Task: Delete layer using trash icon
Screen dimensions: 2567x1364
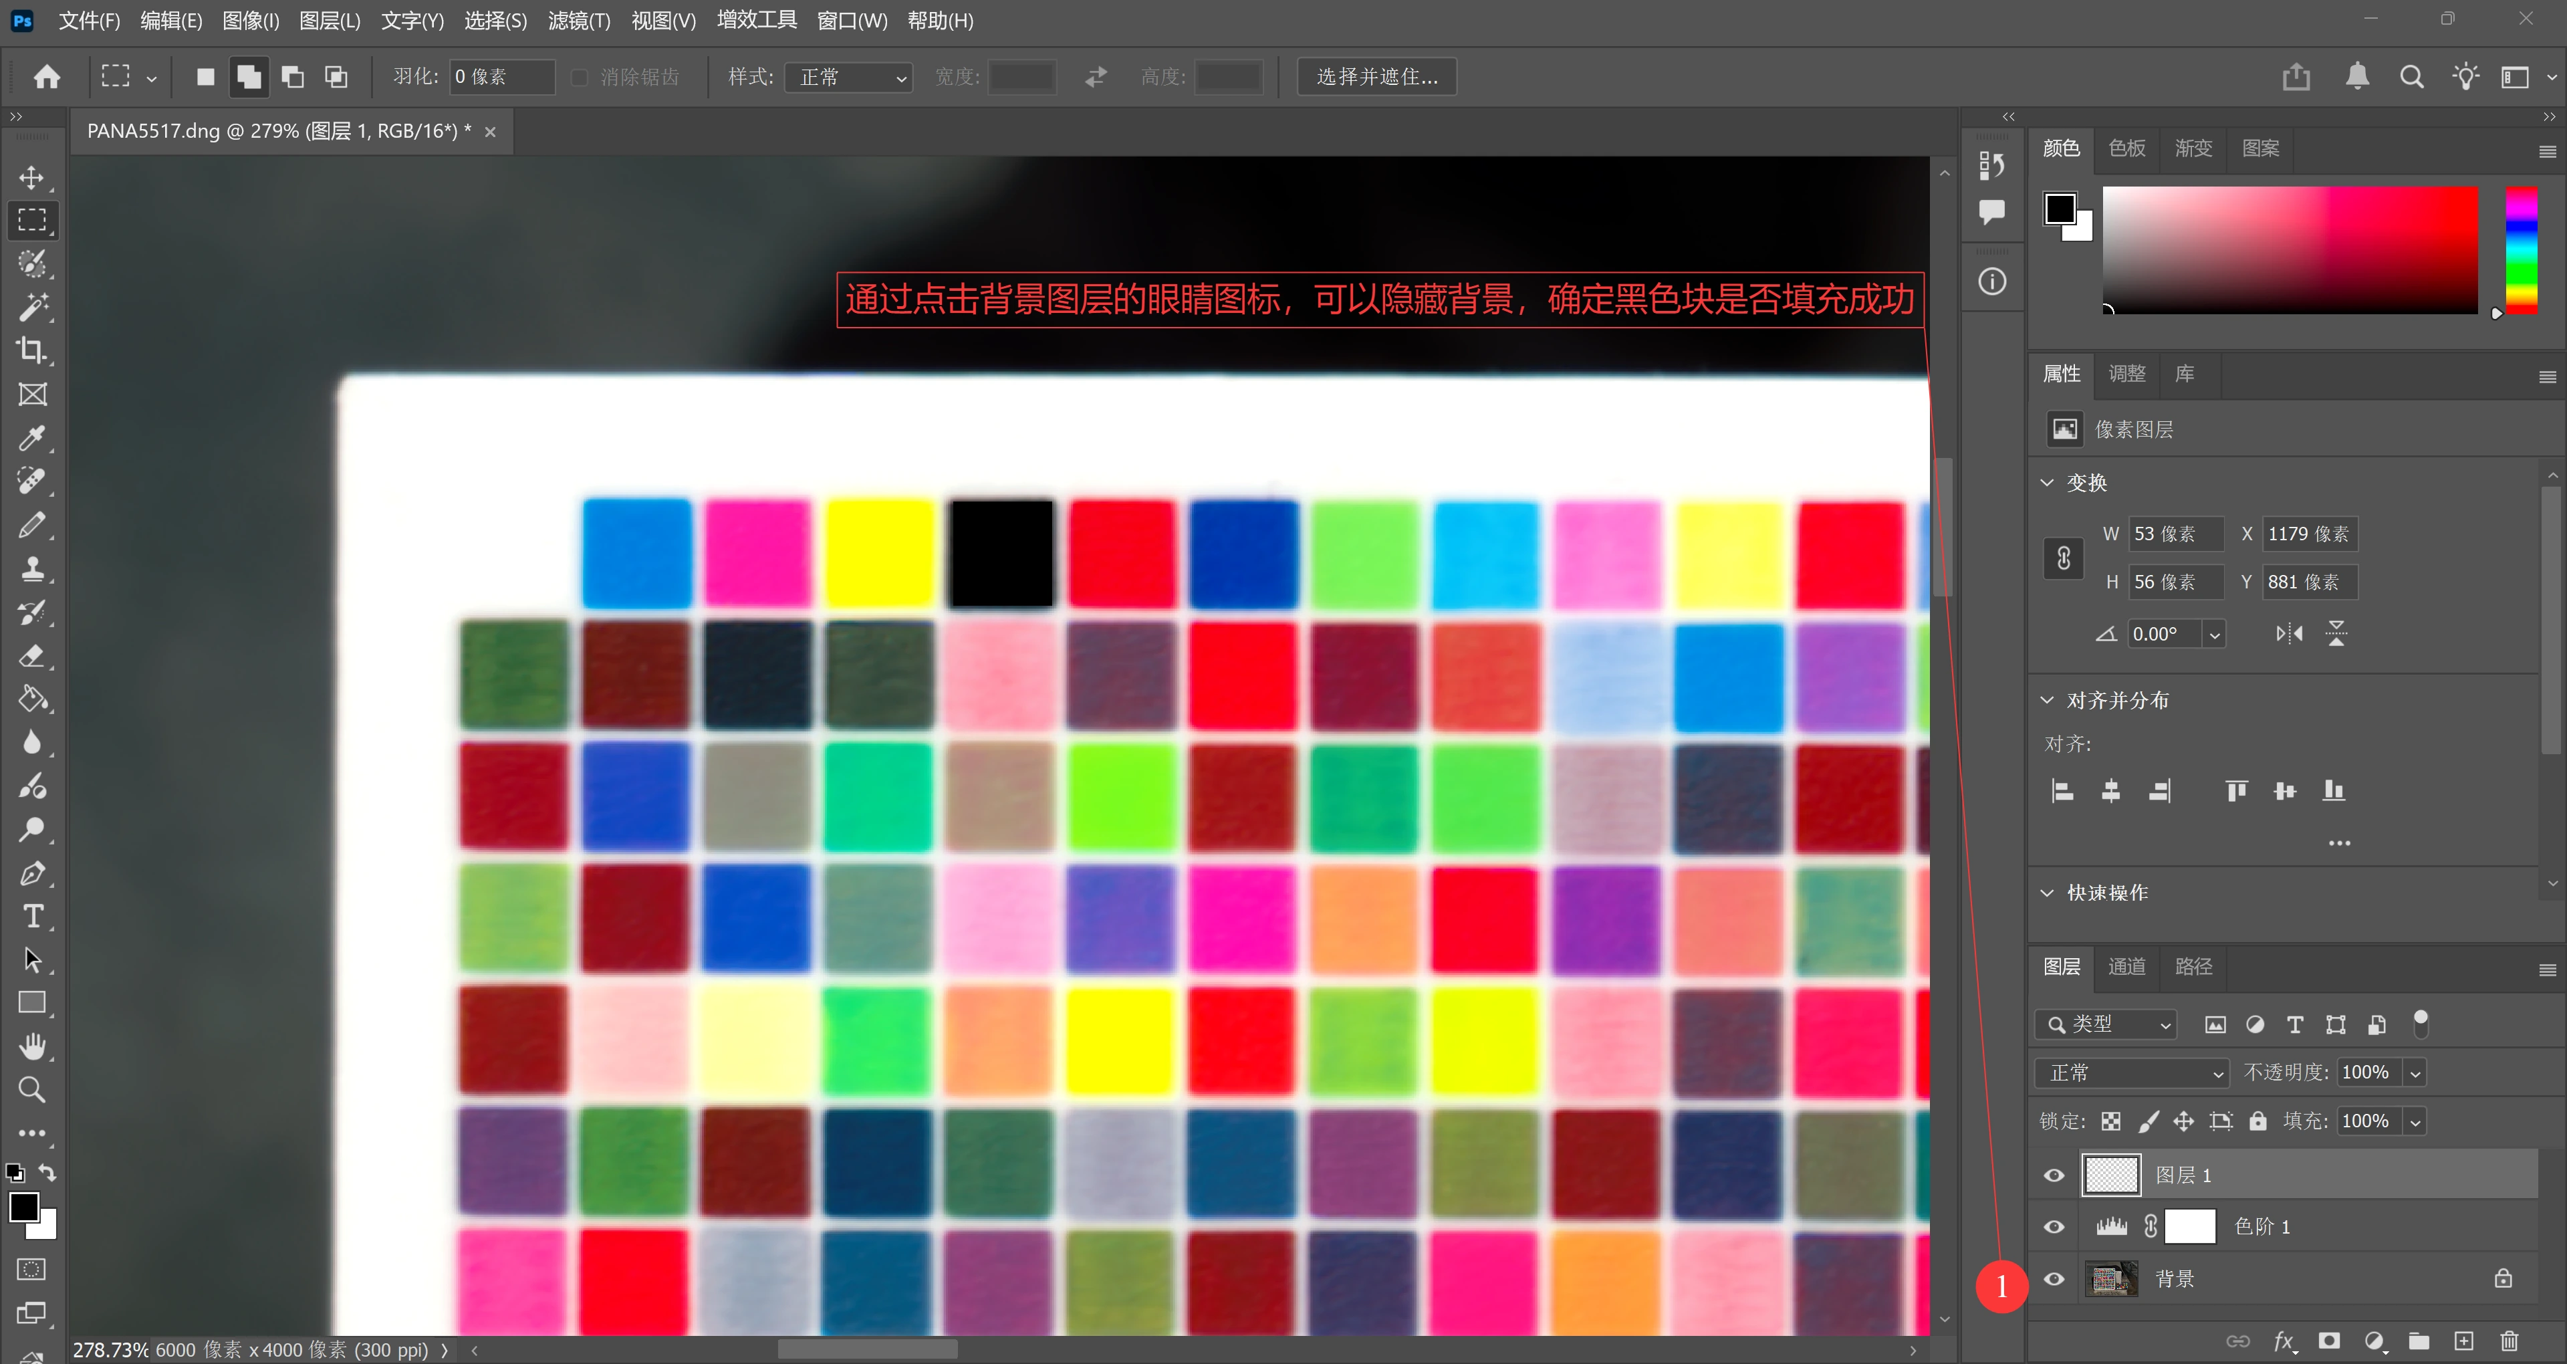Action: (2510, 1341)
